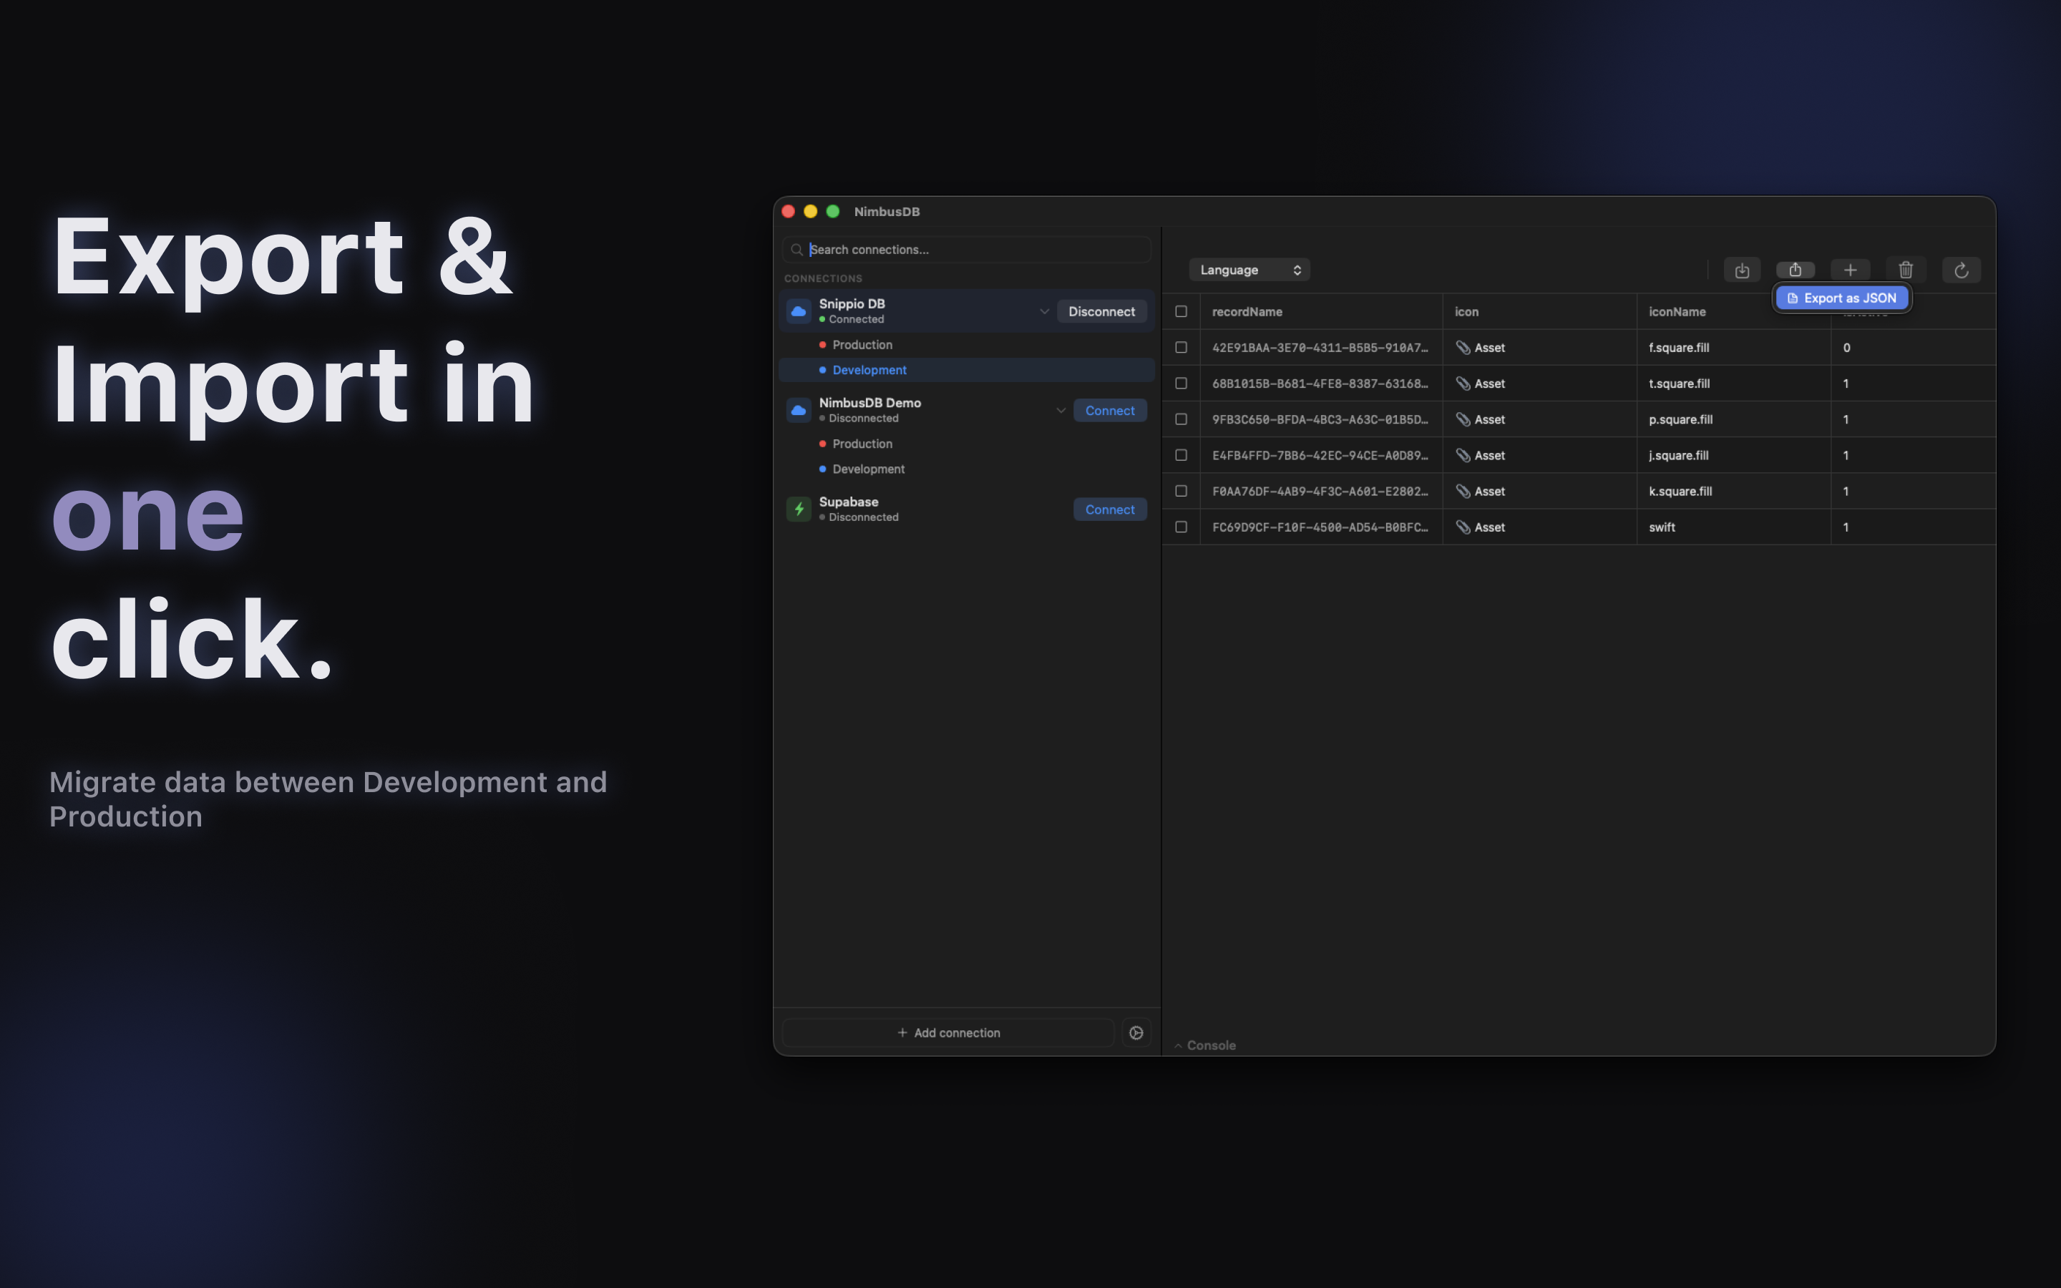Toggle the select-all header checkbox
Screen dimensions: 2061x1288
[x=1181, y=311]
